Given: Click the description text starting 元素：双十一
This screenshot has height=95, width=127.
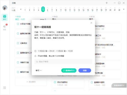Looking at the screenshot, I should click(63, 35).
